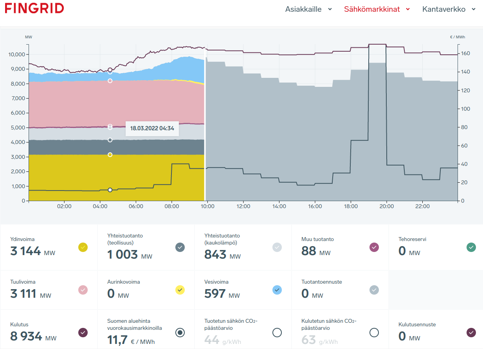Select Kulutetun sähkön CO2-päästöarvio radio button
This screenshot has height=349, width=483.
[374, 333]
